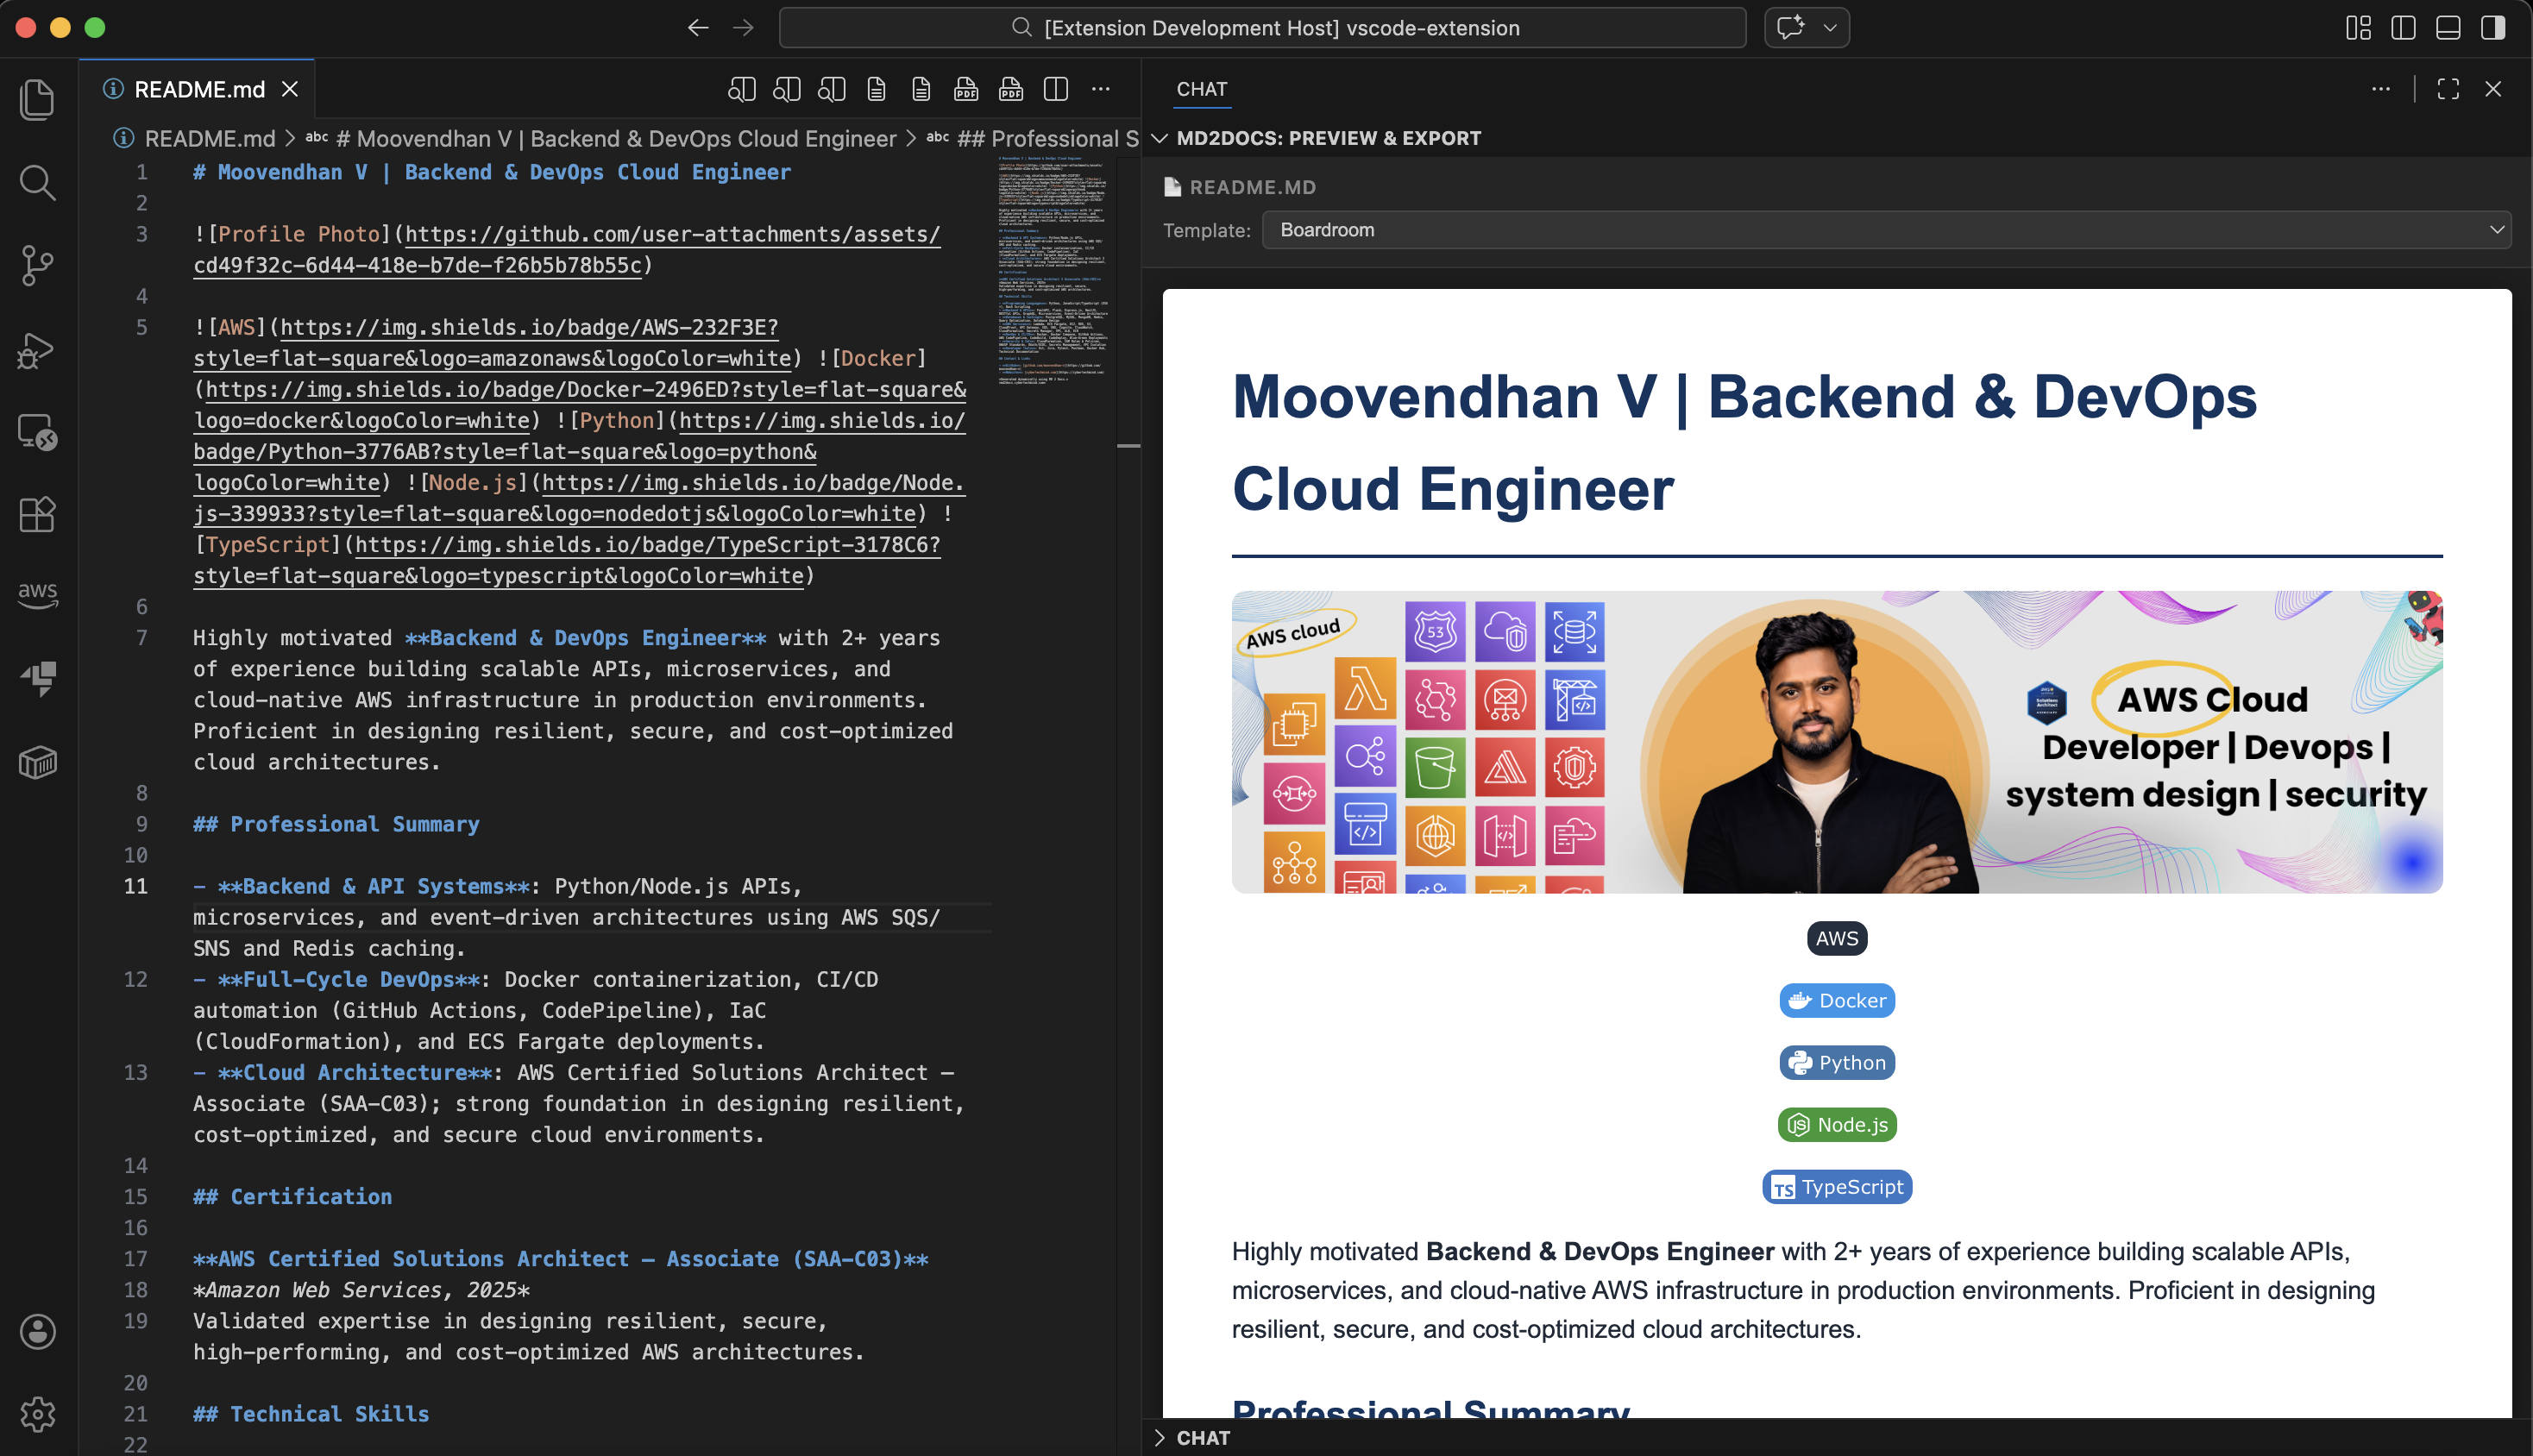The image size is (2533, 1456).
Task: Open editor More Actions ellipsis
Action: (x=1101, y=89)
